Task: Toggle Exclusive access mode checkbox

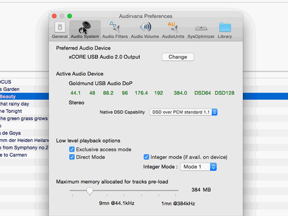Action: pos(72,149)
